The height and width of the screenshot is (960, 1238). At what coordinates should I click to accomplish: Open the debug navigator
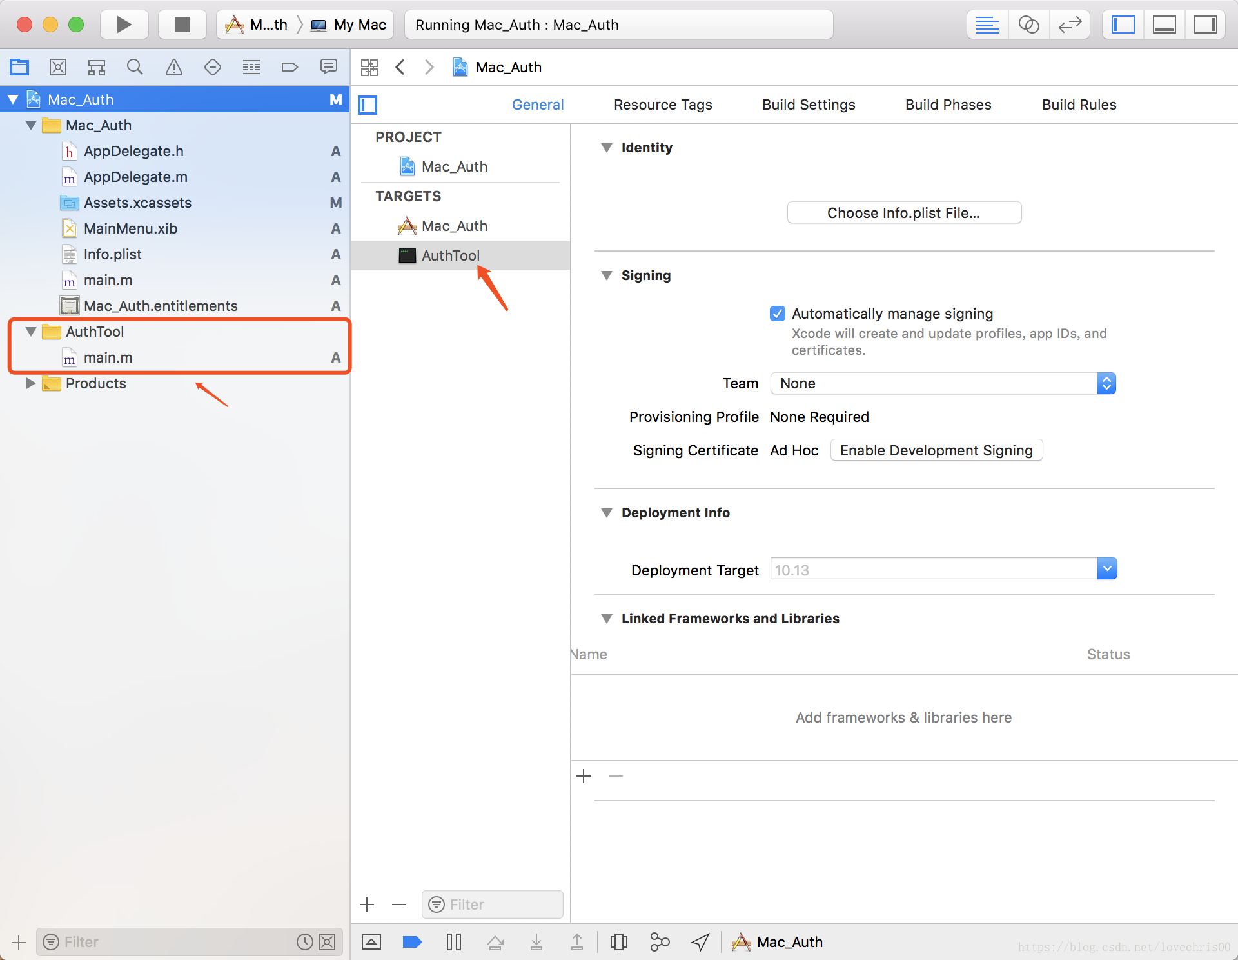[x=251, y=66]
